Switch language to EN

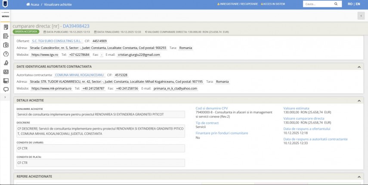pyautogui.click(x=358, y=4)
